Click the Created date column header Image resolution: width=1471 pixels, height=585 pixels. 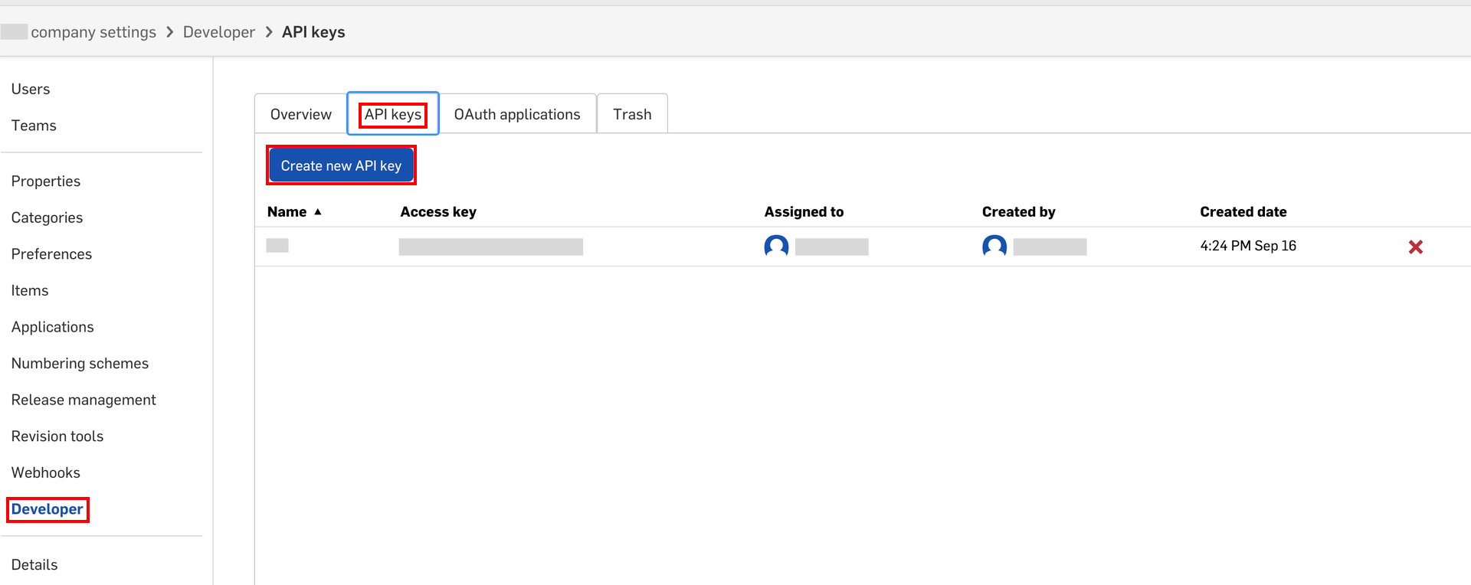(1243, 212)
